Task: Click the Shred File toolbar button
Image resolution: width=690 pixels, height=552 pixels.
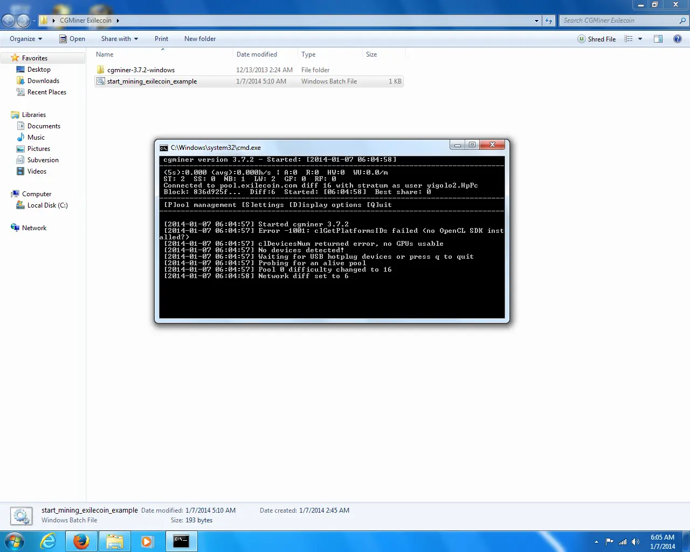Action: point(597,39)
